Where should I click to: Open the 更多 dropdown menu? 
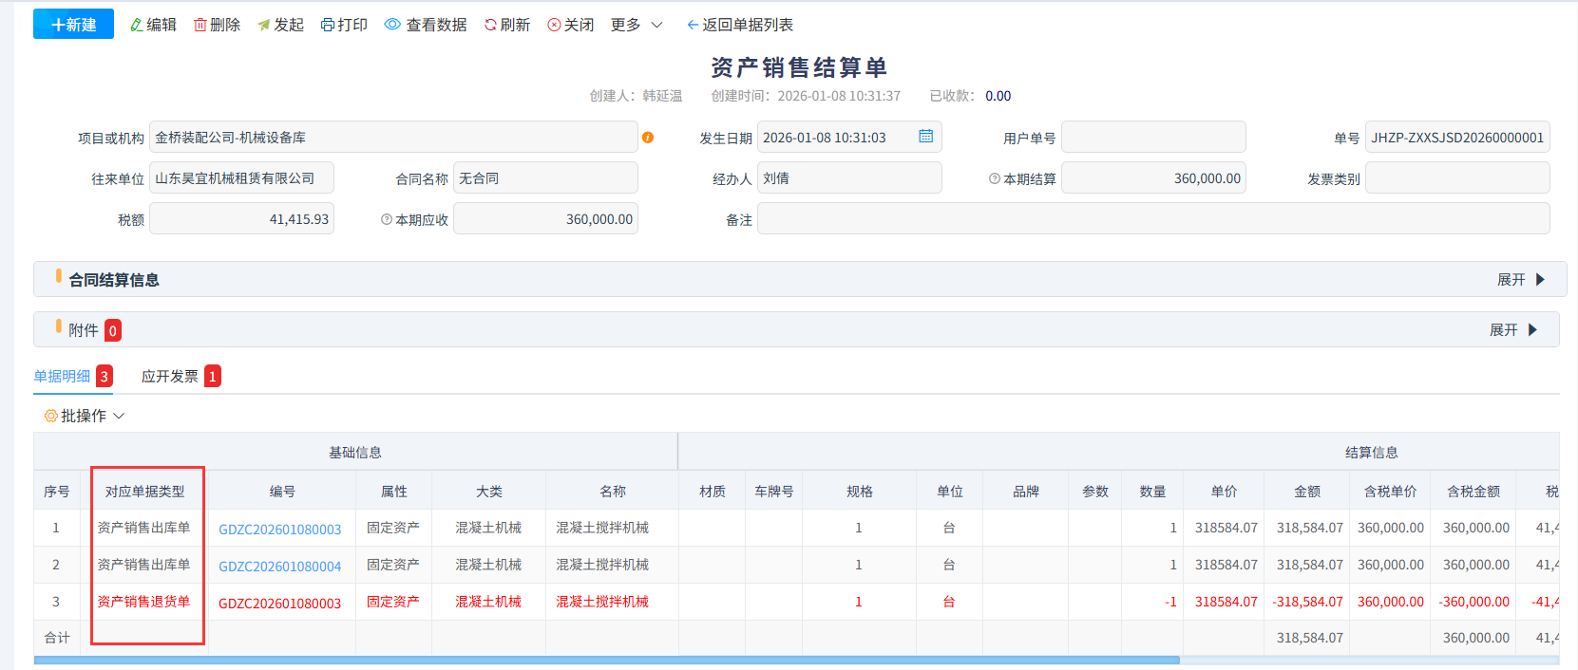pos(637,25)
